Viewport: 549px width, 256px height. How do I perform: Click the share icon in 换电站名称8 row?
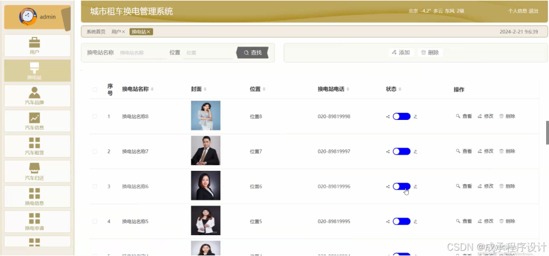388,116
